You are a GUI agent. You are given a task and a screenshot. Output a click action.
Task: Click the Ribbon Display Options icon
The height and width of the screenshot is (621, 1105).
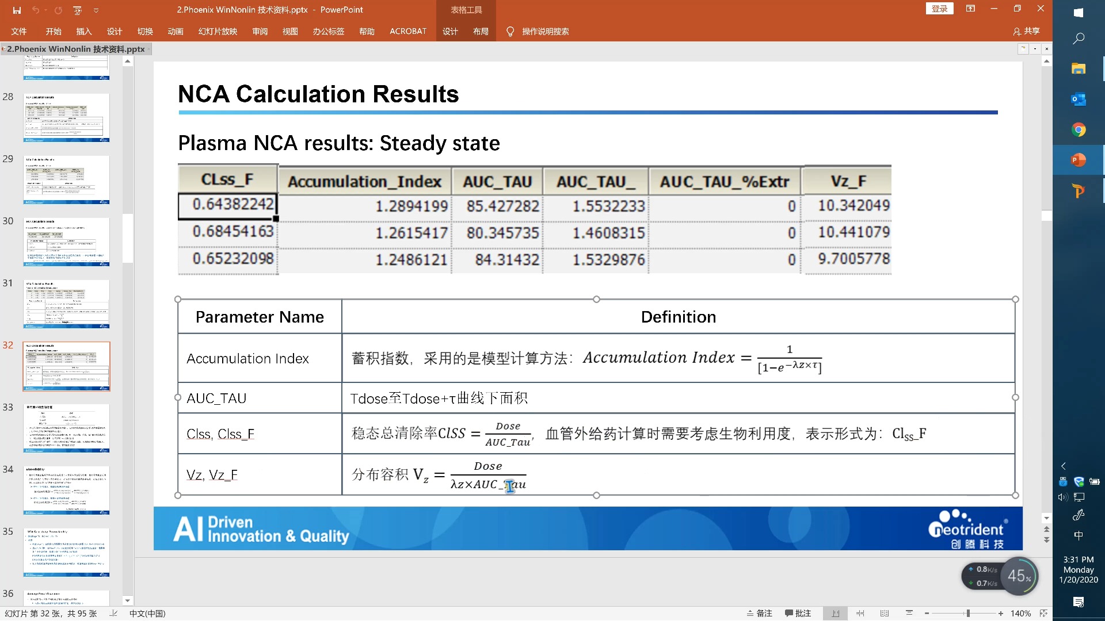tap(970, 9)
